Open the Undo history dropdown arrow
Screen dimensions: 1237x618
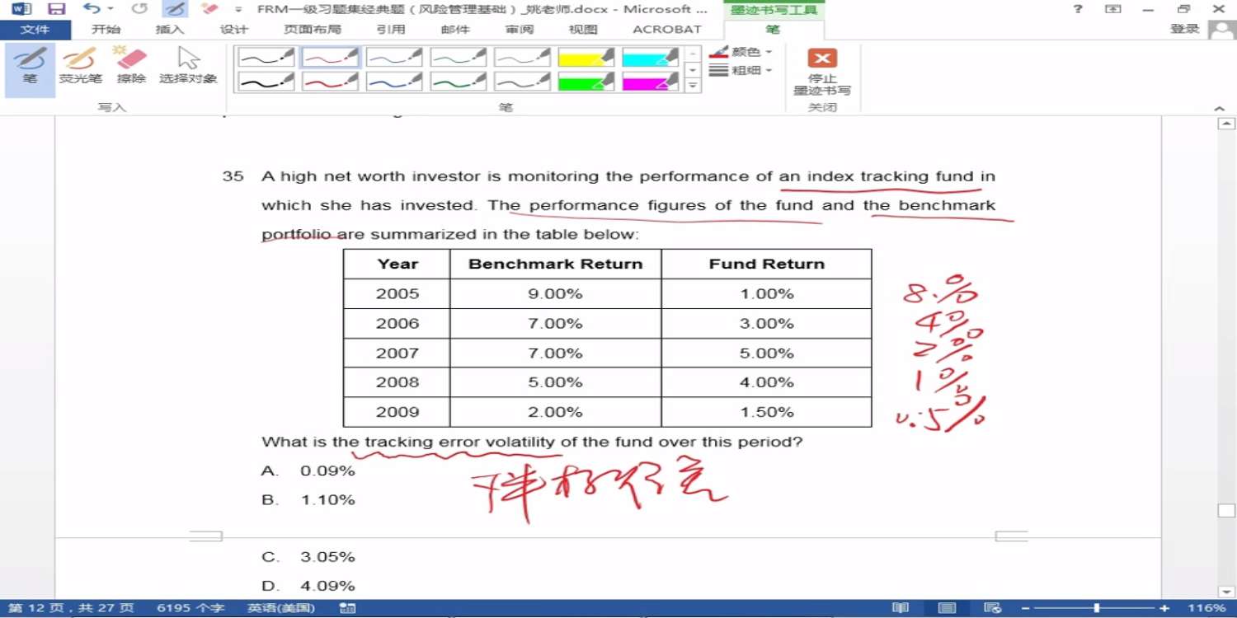[110, 9]
